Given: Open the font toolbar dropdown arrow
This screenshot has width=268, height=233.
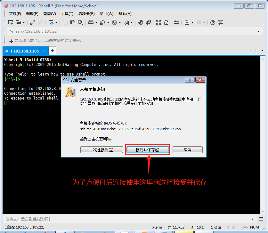Looking at the screenshot, I should pos(132,22).
